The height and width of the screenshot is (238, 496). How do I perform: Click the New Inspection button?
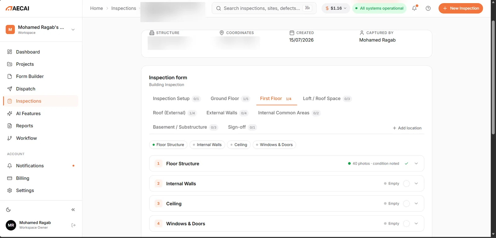(461, 8)
